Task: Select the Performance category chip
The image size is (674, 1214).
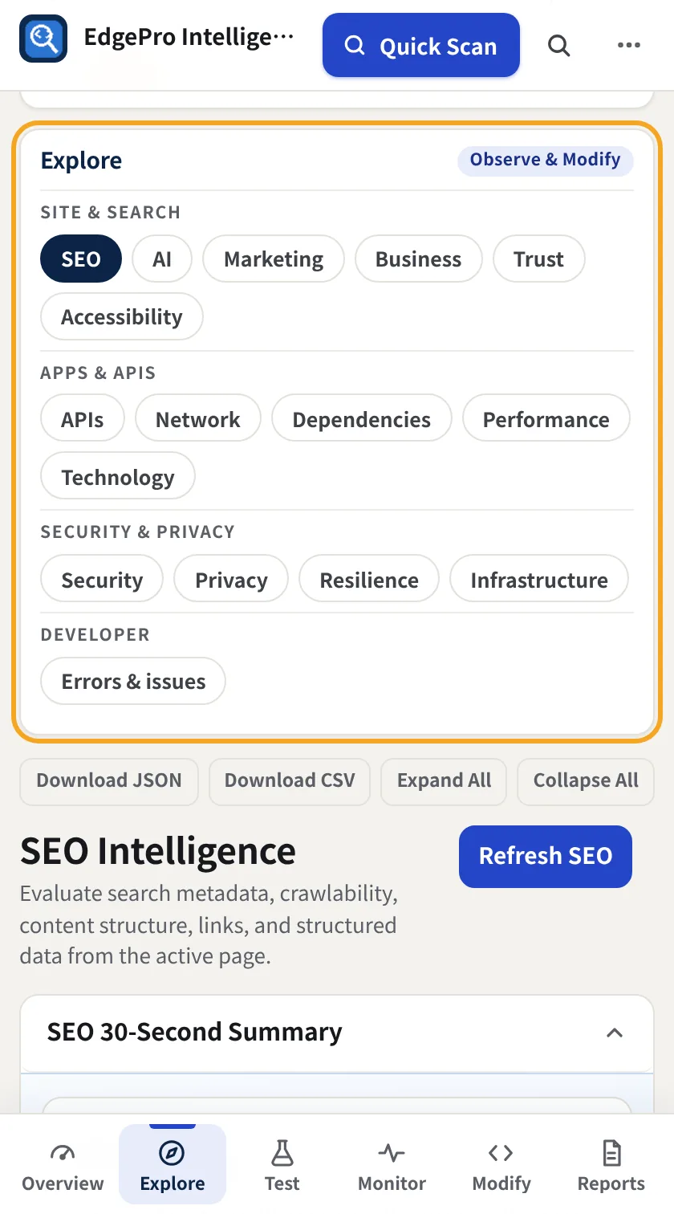Action: click(x=546, y=419)
